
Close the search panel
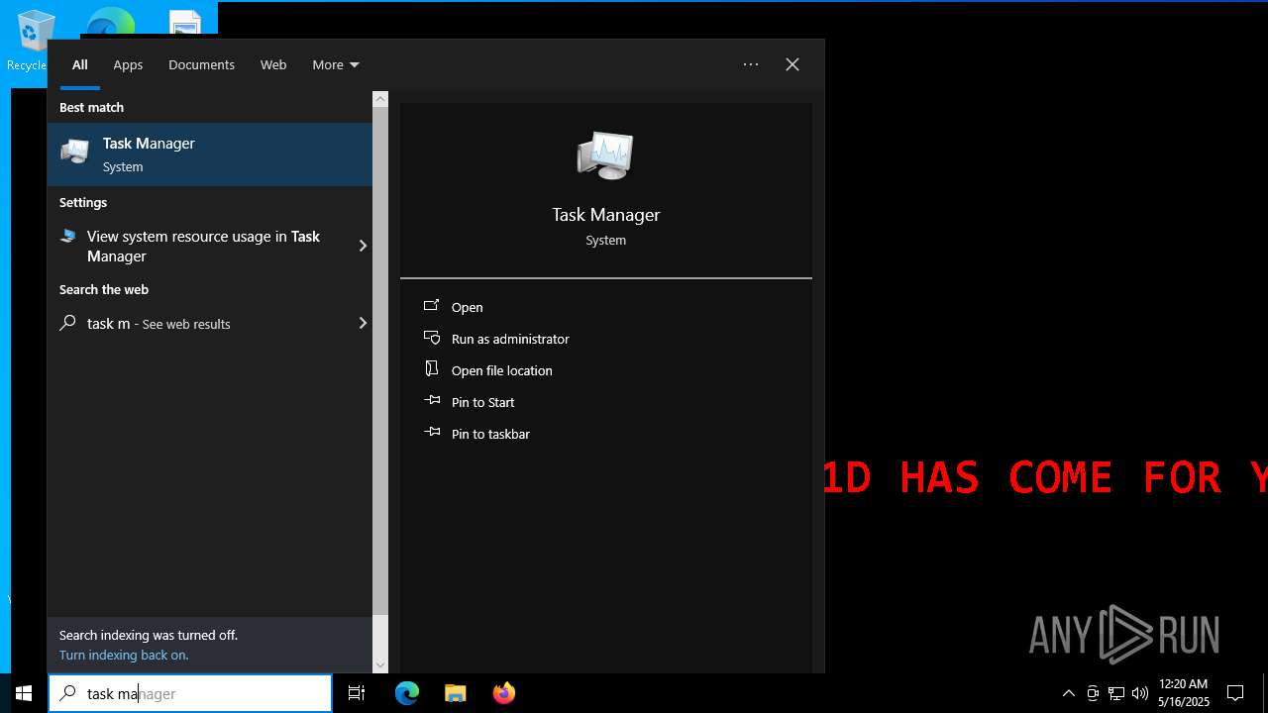tap(792, 64)
